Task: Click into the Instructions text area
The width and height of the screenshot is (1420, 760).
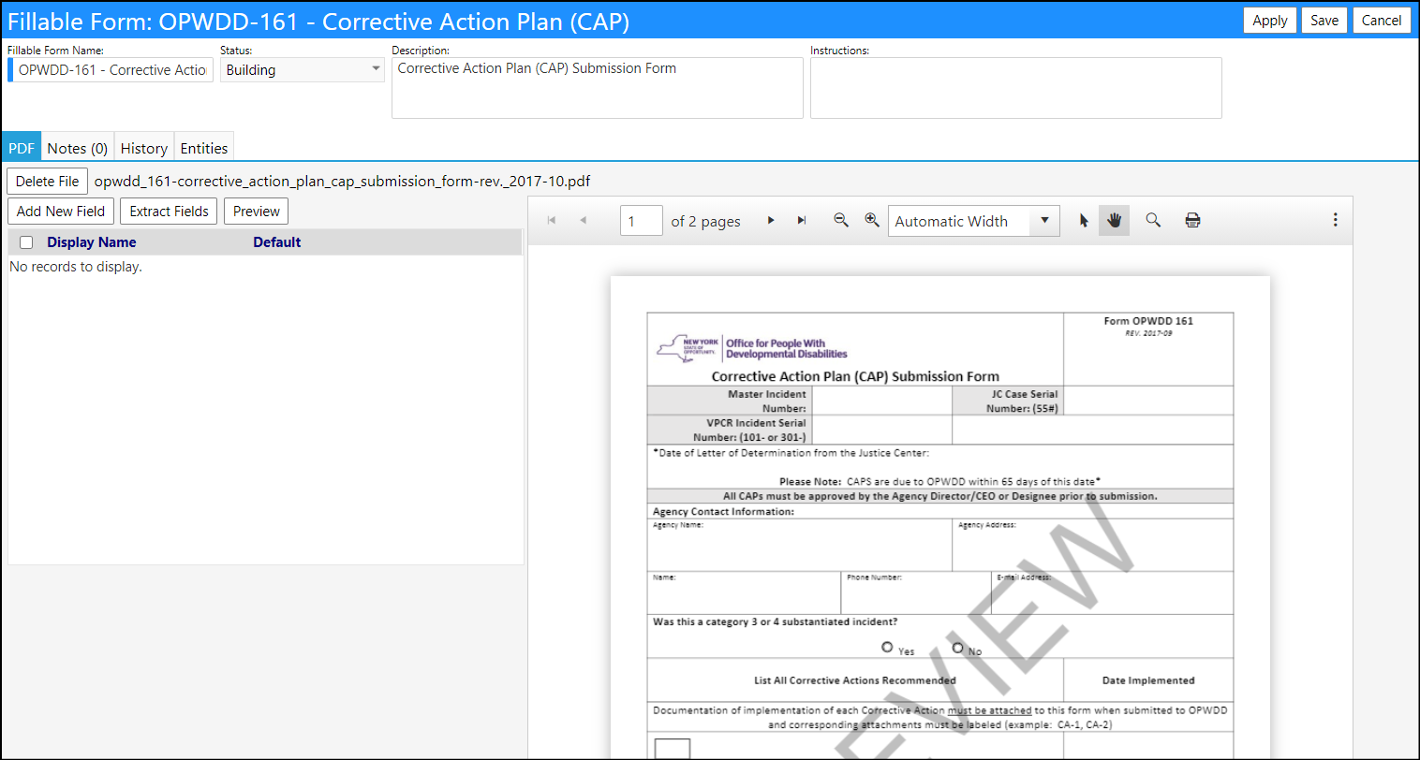Action: click(1016, 88)
